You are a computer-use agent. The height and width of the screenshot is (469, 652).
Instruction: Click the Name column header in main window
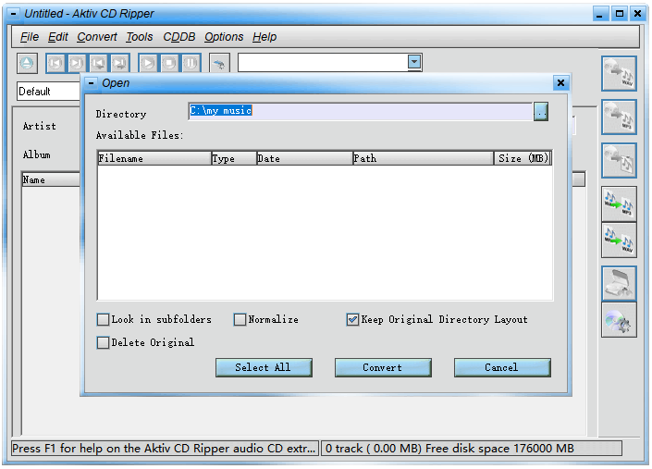coord(51,179)
